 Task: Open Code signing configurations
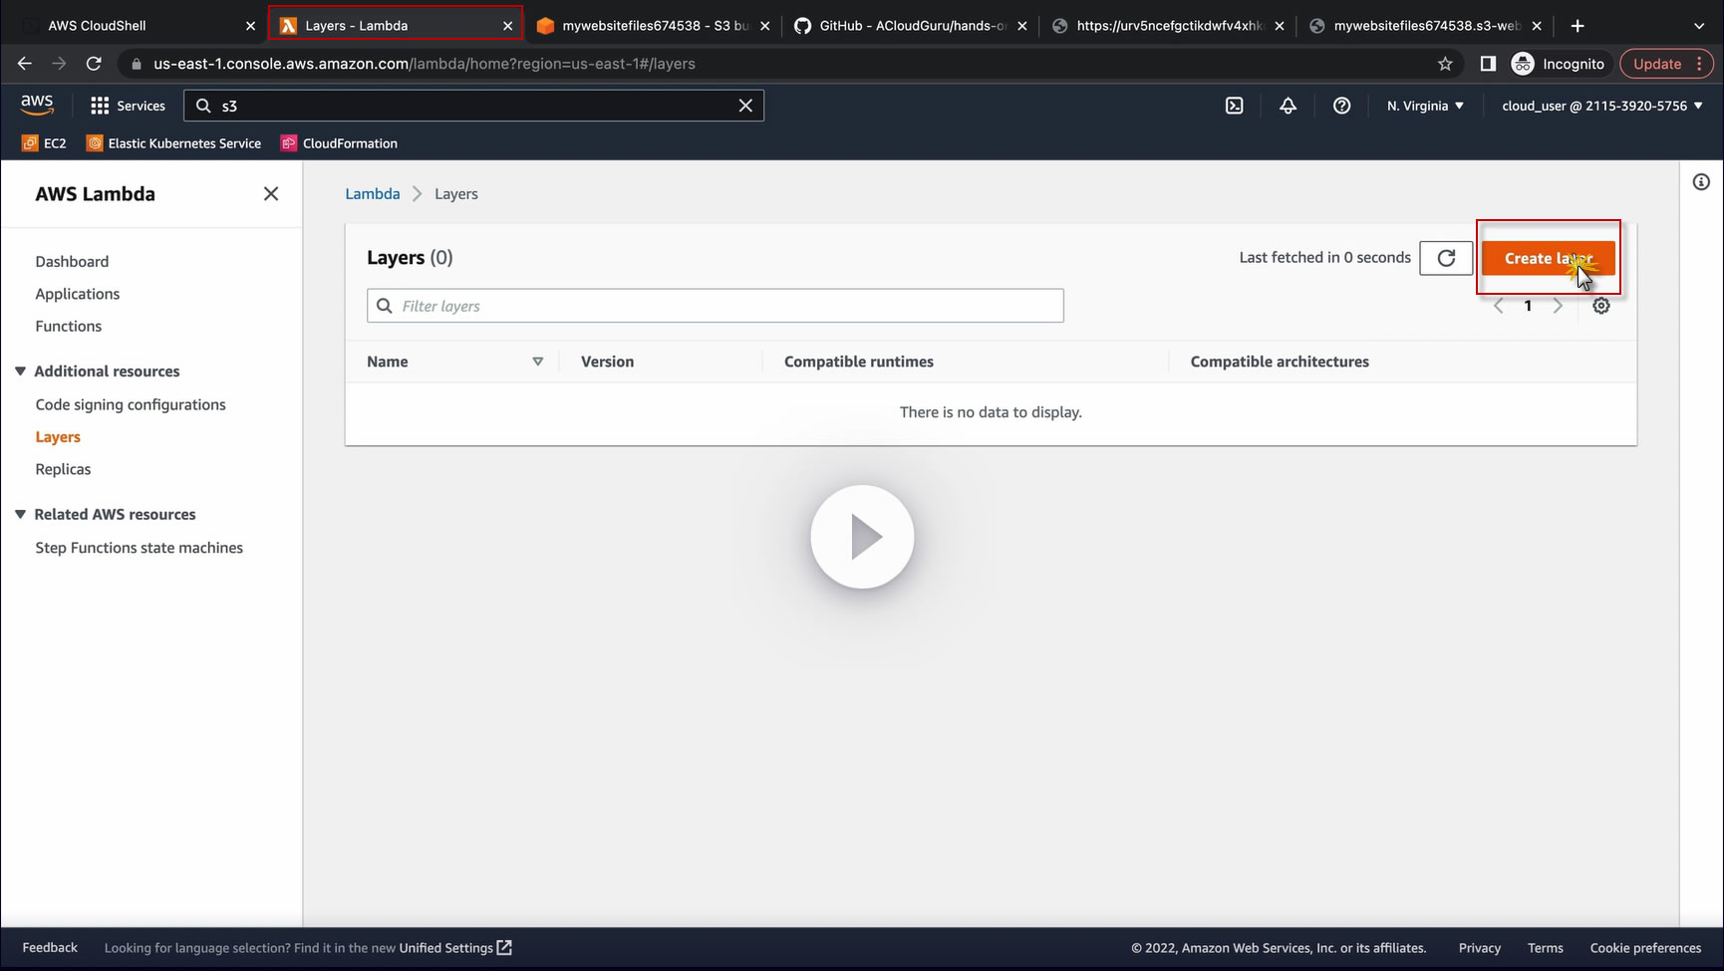click(x=131, y=404)
